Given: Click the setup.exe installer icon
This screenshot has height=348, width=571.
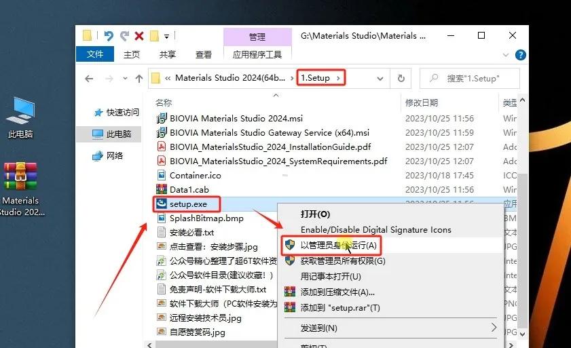Looking at the screenshot, I should tap(162, 204).
